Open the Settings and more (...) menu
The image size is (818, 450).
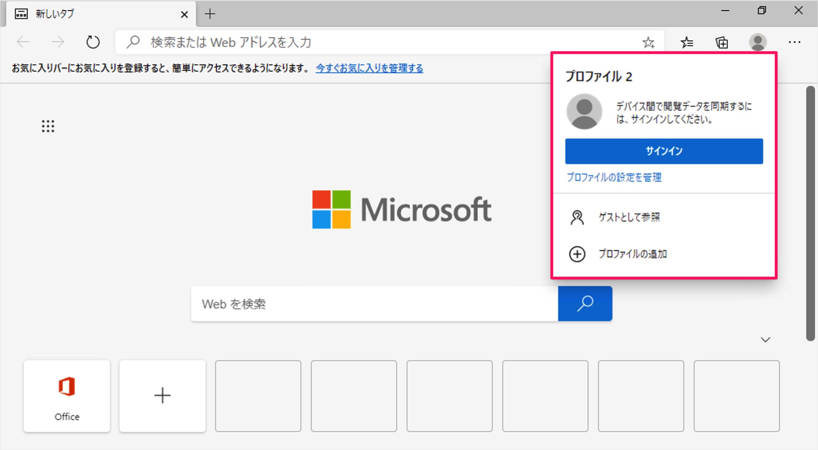coord(795,42)
